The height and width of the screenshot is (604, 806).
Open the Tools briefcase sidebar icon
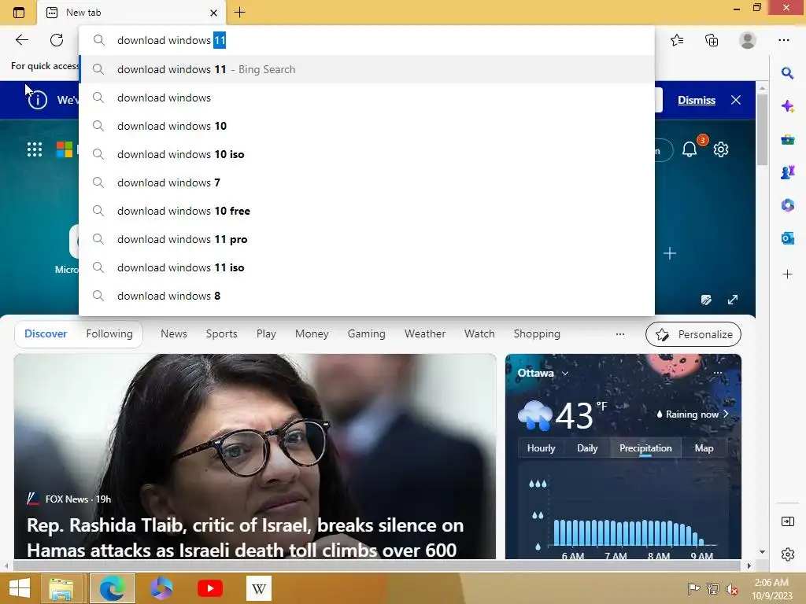787,140
